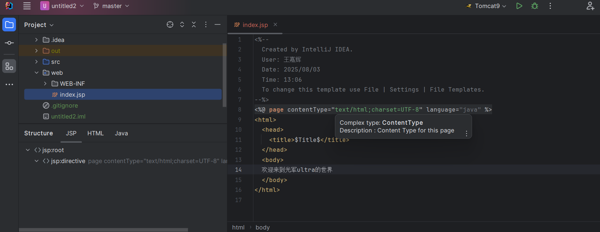Open the master branch dropdown
The width and height of the screenshot is (600, 232).
[x=111, y=6]
